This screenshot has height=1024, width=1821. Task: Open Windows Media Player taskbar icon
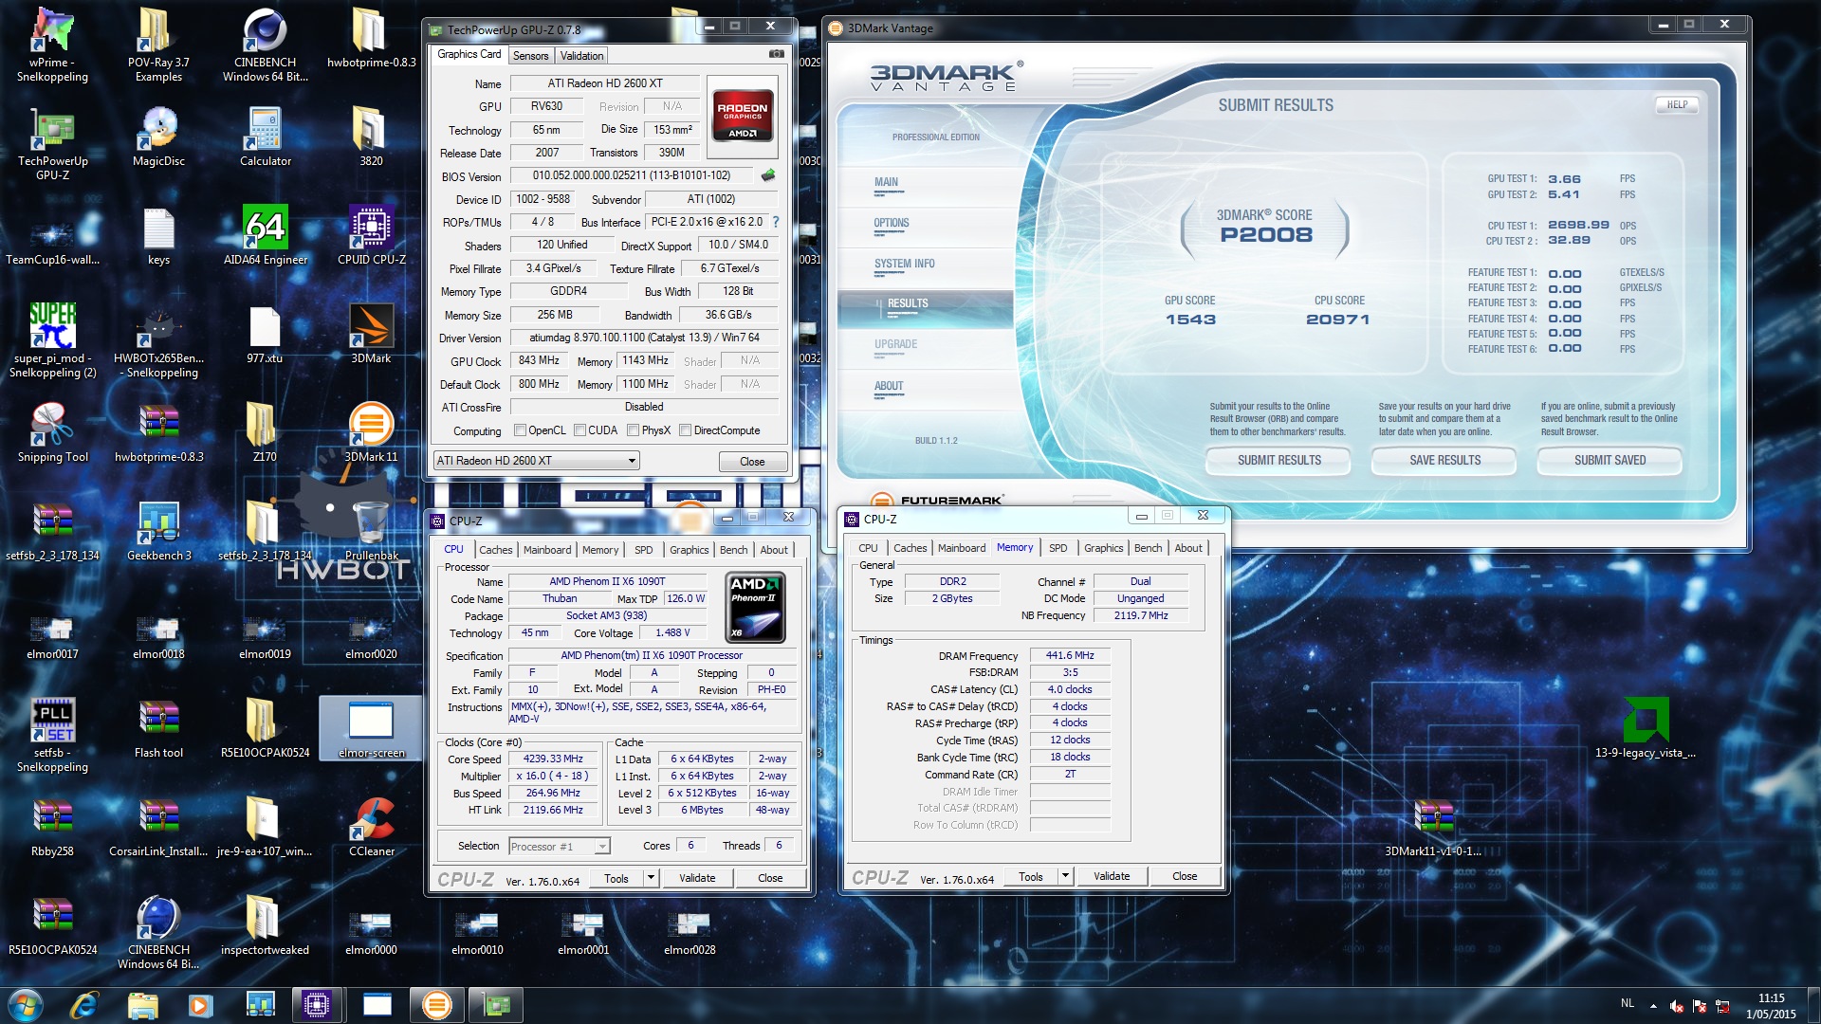tap(200, 1005)
